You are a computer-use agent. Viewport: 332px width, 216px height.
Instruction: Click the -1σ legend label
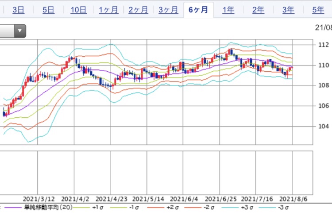point(134,207)
